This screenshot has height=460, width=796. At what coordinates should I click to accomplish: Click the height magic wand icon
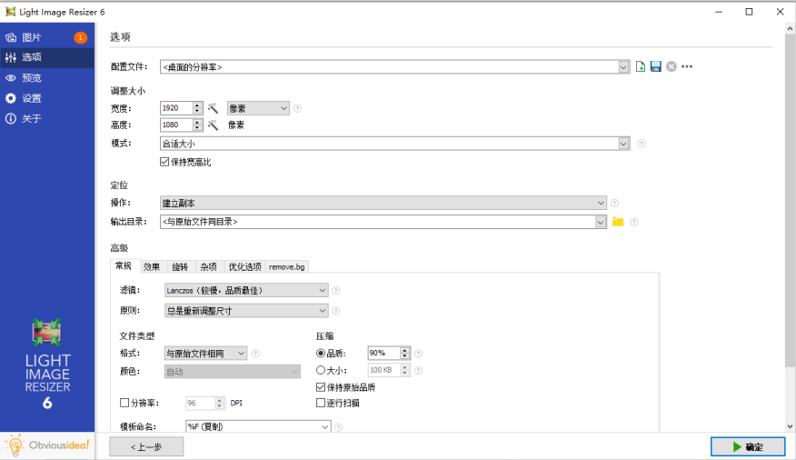tap(213, 125)
